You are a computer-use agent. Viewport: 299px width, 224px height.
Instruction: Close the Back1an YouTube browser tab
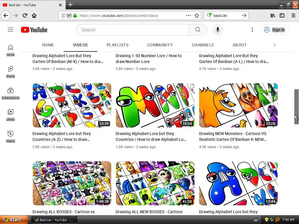click(60, 5)
